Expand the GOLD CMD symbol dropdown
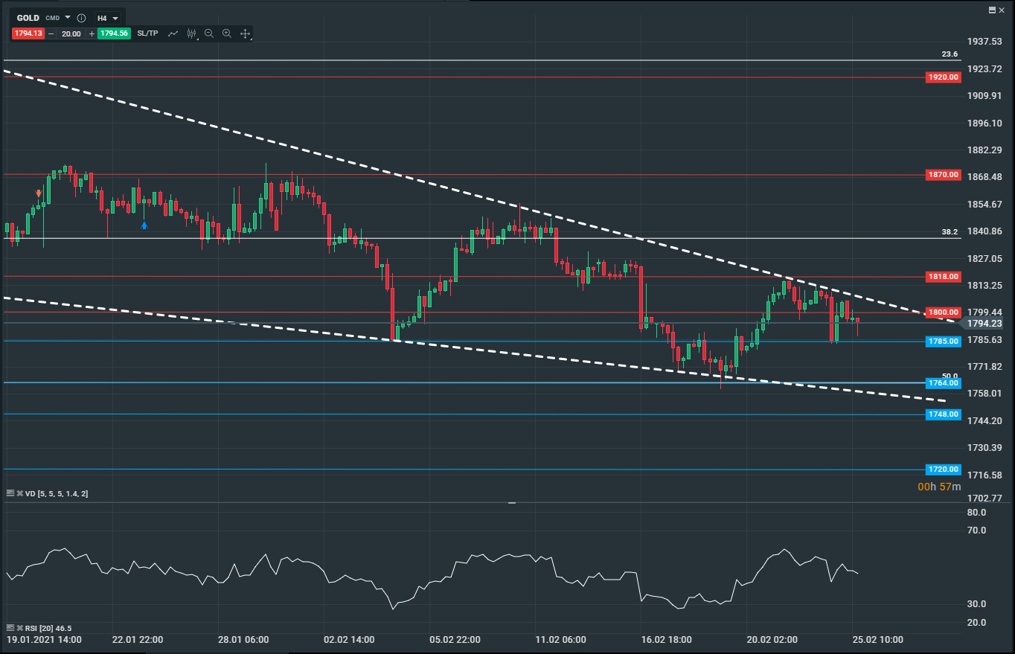1015x654 pixels. click(x=68, y=17)
